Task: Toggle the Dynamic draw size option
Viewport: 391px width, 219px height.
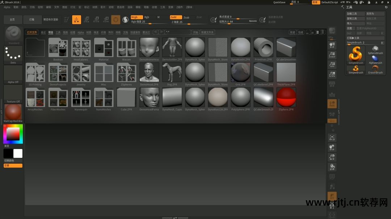Action: [253, 21]
